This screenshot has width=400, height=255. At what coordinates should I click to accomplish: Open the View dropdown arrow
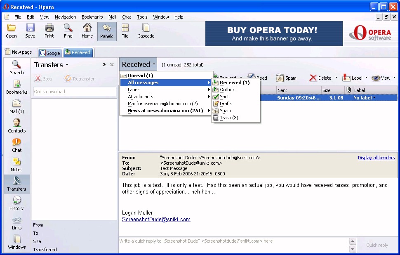(x=394, y=78)
